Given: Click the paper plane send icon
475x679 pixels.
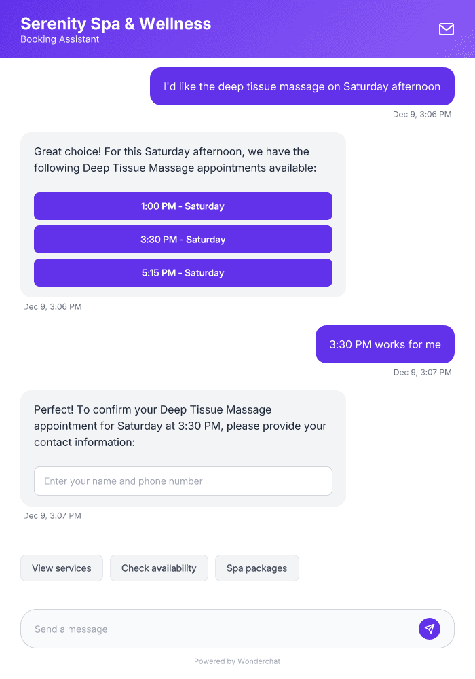Looking at the screenshot, I should 430,628.
